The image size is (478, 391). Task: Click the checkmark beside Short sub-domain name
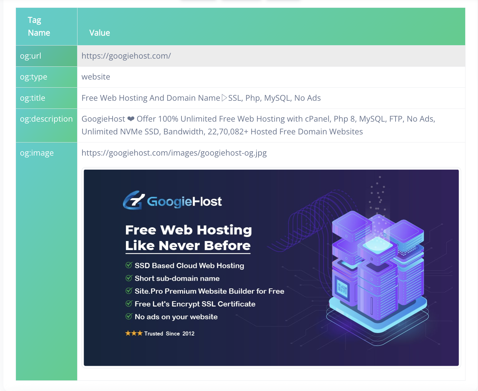(x=129, y=278)
